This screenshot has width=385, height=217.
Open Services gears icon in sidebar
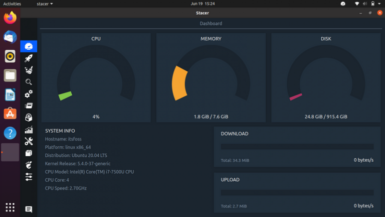click(x=29, y=94)
